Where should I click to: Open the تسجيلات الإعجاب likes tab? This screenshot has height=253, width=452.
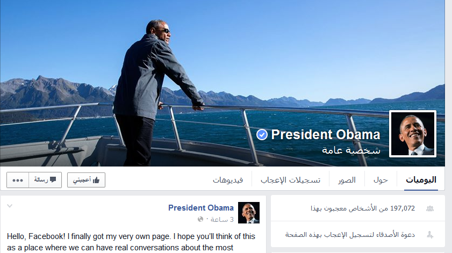coord(290,180)
